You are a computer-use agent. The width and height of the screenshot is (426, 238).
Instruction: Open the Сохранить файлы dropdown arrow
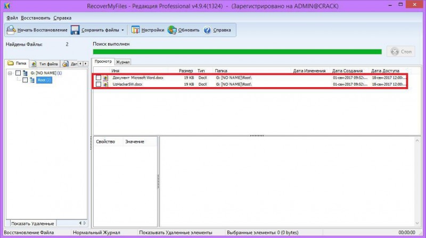click(122, 30)
